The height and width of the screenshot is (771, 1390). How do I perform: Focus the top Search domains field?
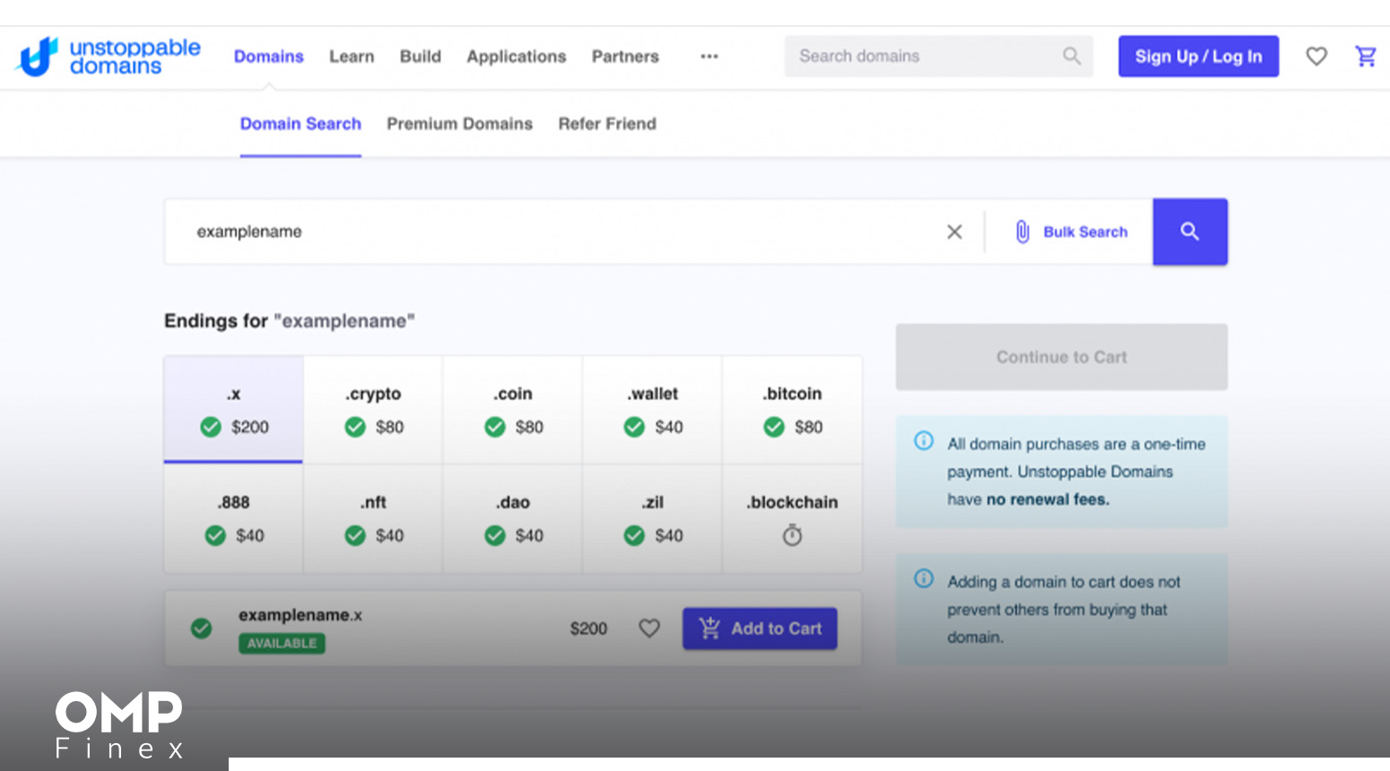pos(938,56)
